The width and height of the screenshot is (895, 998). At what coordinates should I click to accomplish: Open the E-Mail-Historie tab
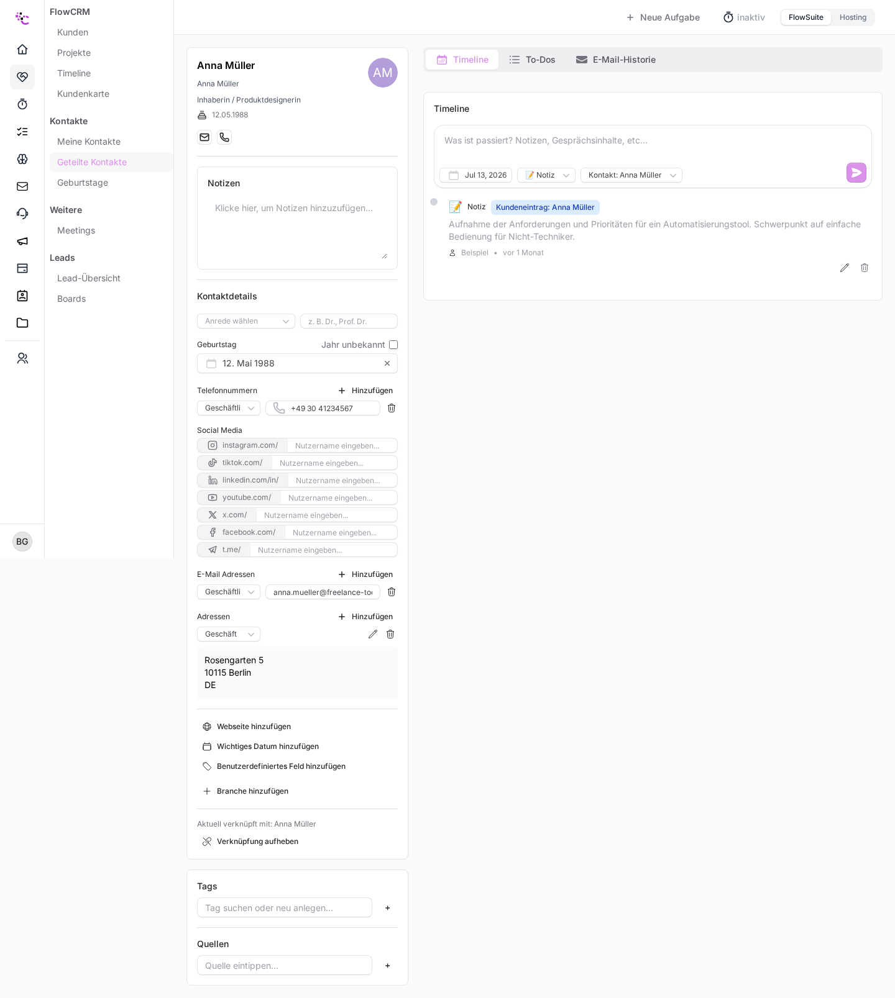(616, 60)
